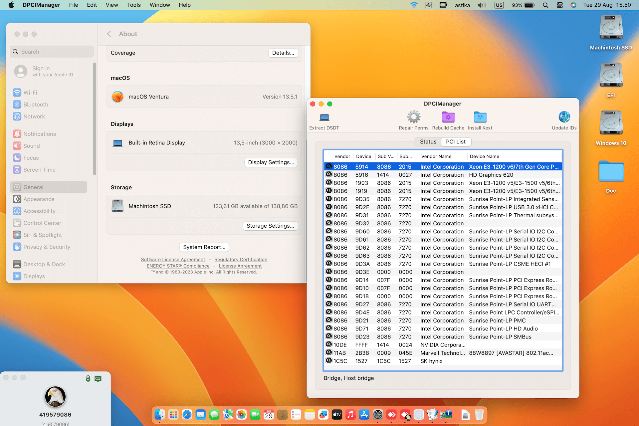The height and width of the screenshot is (426, 639).
Task: Click the Install Kext folder icon
Action: click(480, 117)
